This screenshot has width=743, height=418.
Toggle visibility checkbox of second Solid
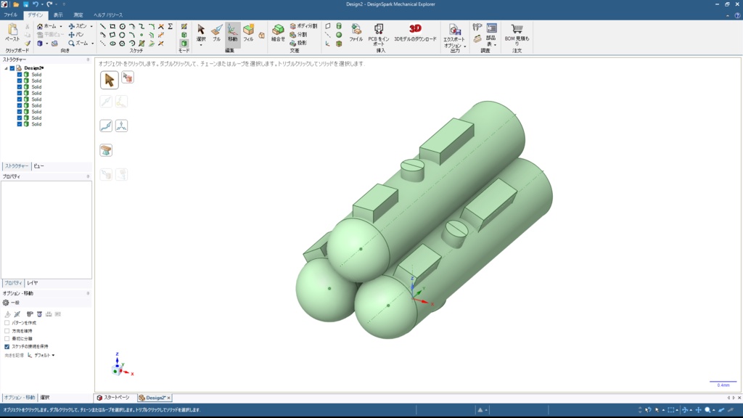20,81
